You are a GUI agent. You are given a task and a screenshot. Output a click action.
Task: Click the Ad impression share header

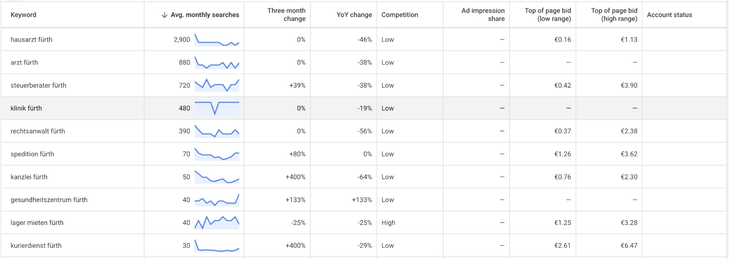pyautogui.click(x=483, y=15)
